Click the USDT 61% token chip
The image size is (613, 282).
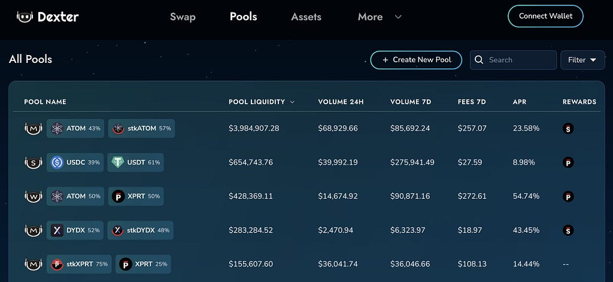click(136, 162)
